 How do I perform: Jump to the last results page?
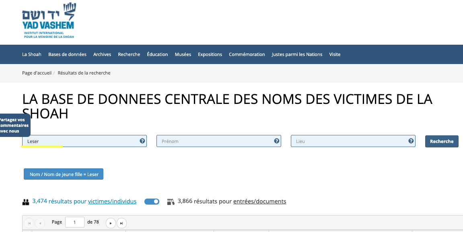coord(121,223)
